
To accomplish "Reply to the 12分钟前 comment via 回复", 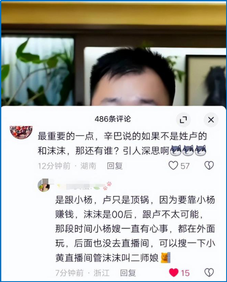I will [115, 166].
